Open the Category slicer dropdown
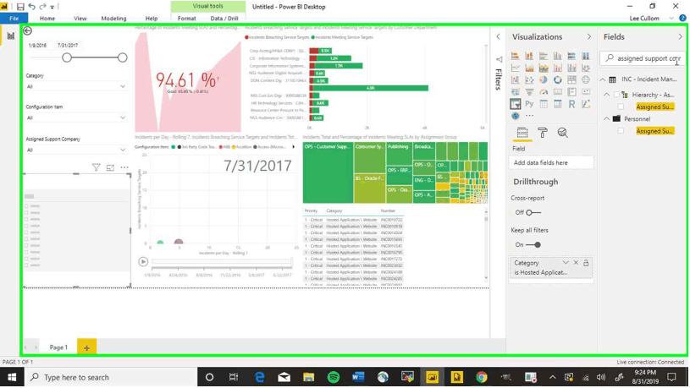This screenshot has height=388, width=690. (x=122, y=86)
